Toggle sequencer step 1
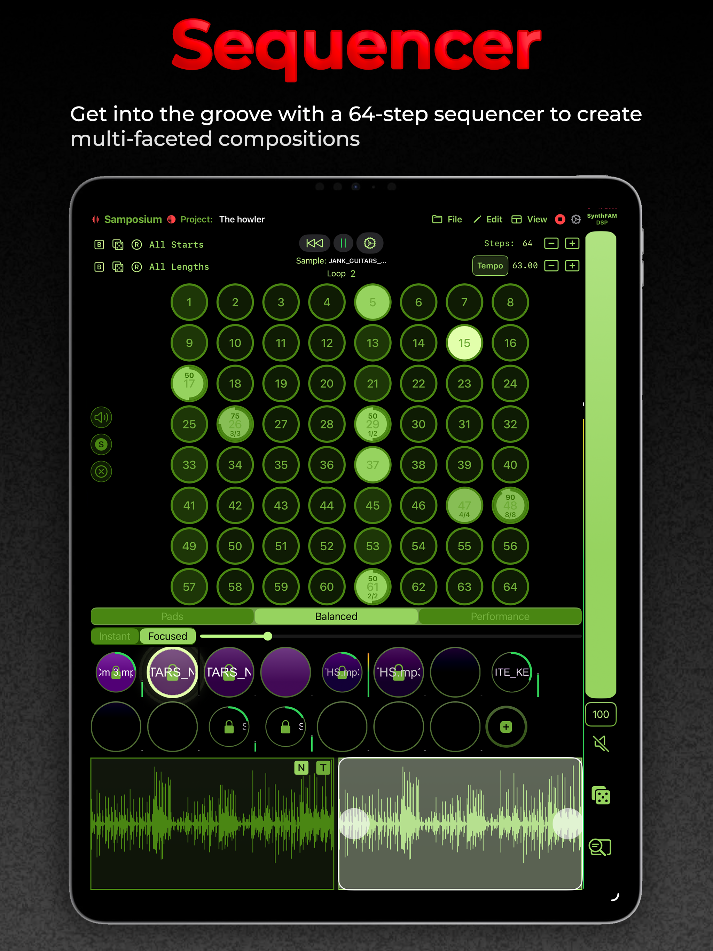Viewport: 713px width, 951px height. pyautogui.click(x=189, y=302)
